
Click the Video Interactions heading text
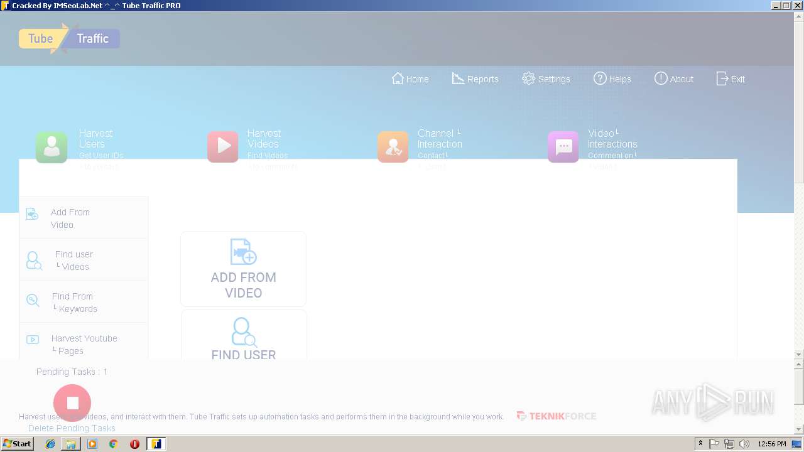[612, 139]
